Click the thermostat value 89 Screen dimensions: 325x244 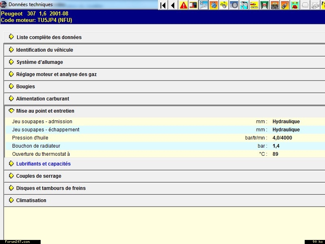click(275, 154)
